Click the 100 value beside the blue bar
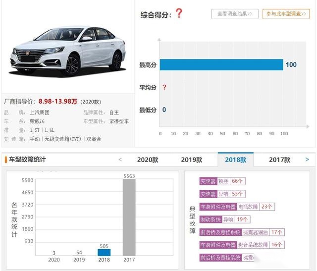The height and width of the screenshot is (271, 317). (x=291, y=65)
